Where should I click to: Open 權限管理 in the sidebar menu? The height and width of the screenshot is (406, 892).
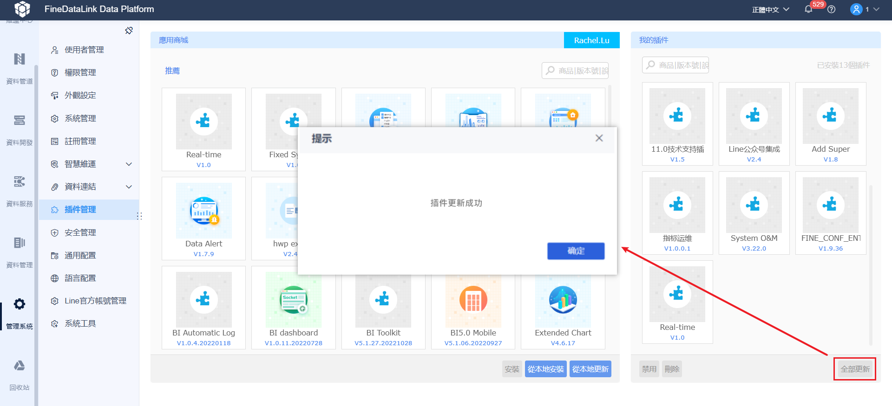point(89,72)
